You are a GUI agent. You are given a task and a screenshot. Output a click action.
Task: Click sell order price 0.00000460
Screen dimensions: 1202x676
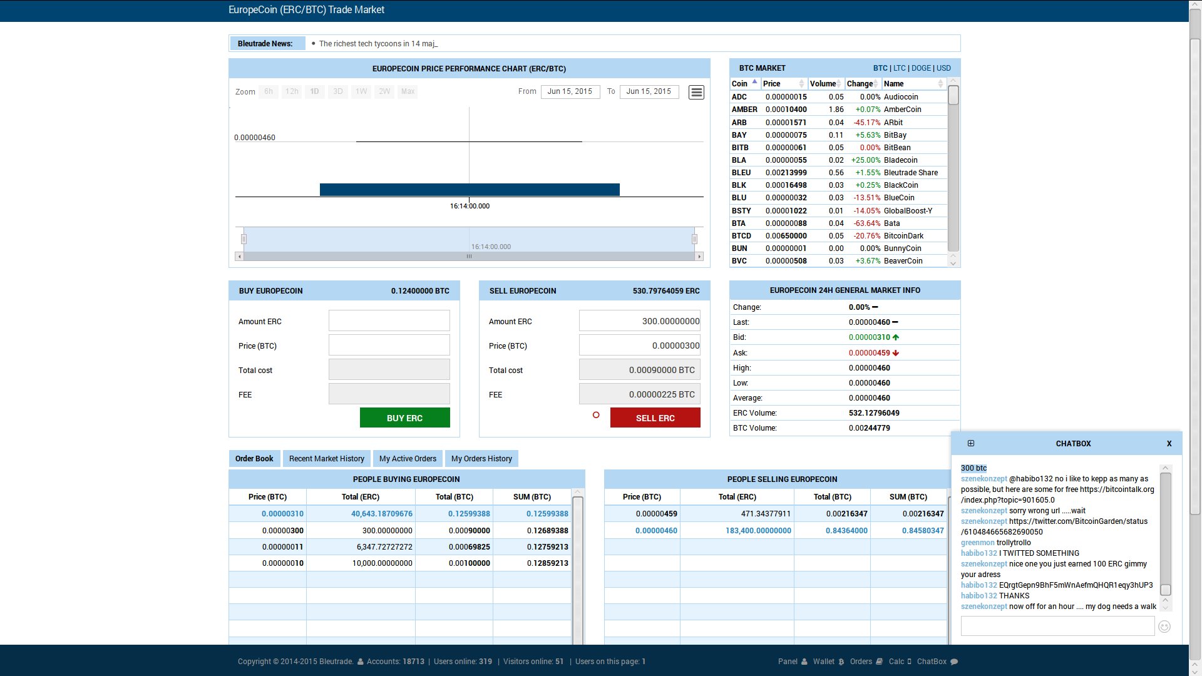(656, 531)
